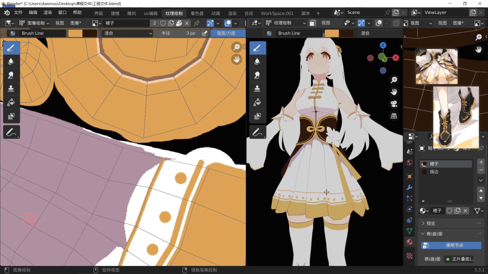This screenshot has height=274, width=488.
Task: Toggle overlays in image editor header
Action: (228, 23)
